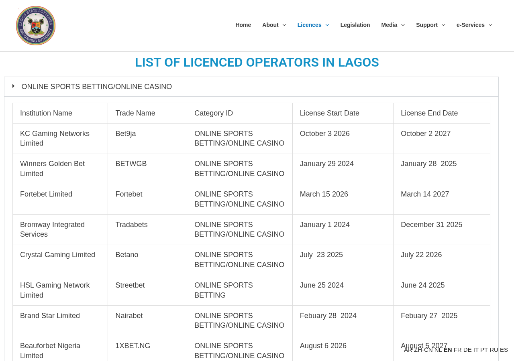Image resolution: width=514 pixels, height=361 pixels.
Task: Select the 'Fortebet Limited' institution cell
Action: 60,199
